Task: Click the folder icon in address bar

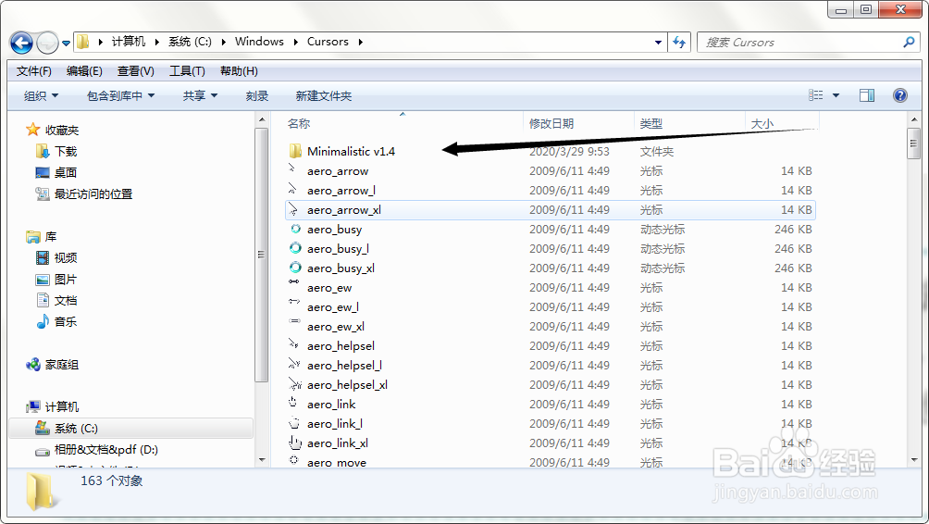Action: (x=83, y=42)
